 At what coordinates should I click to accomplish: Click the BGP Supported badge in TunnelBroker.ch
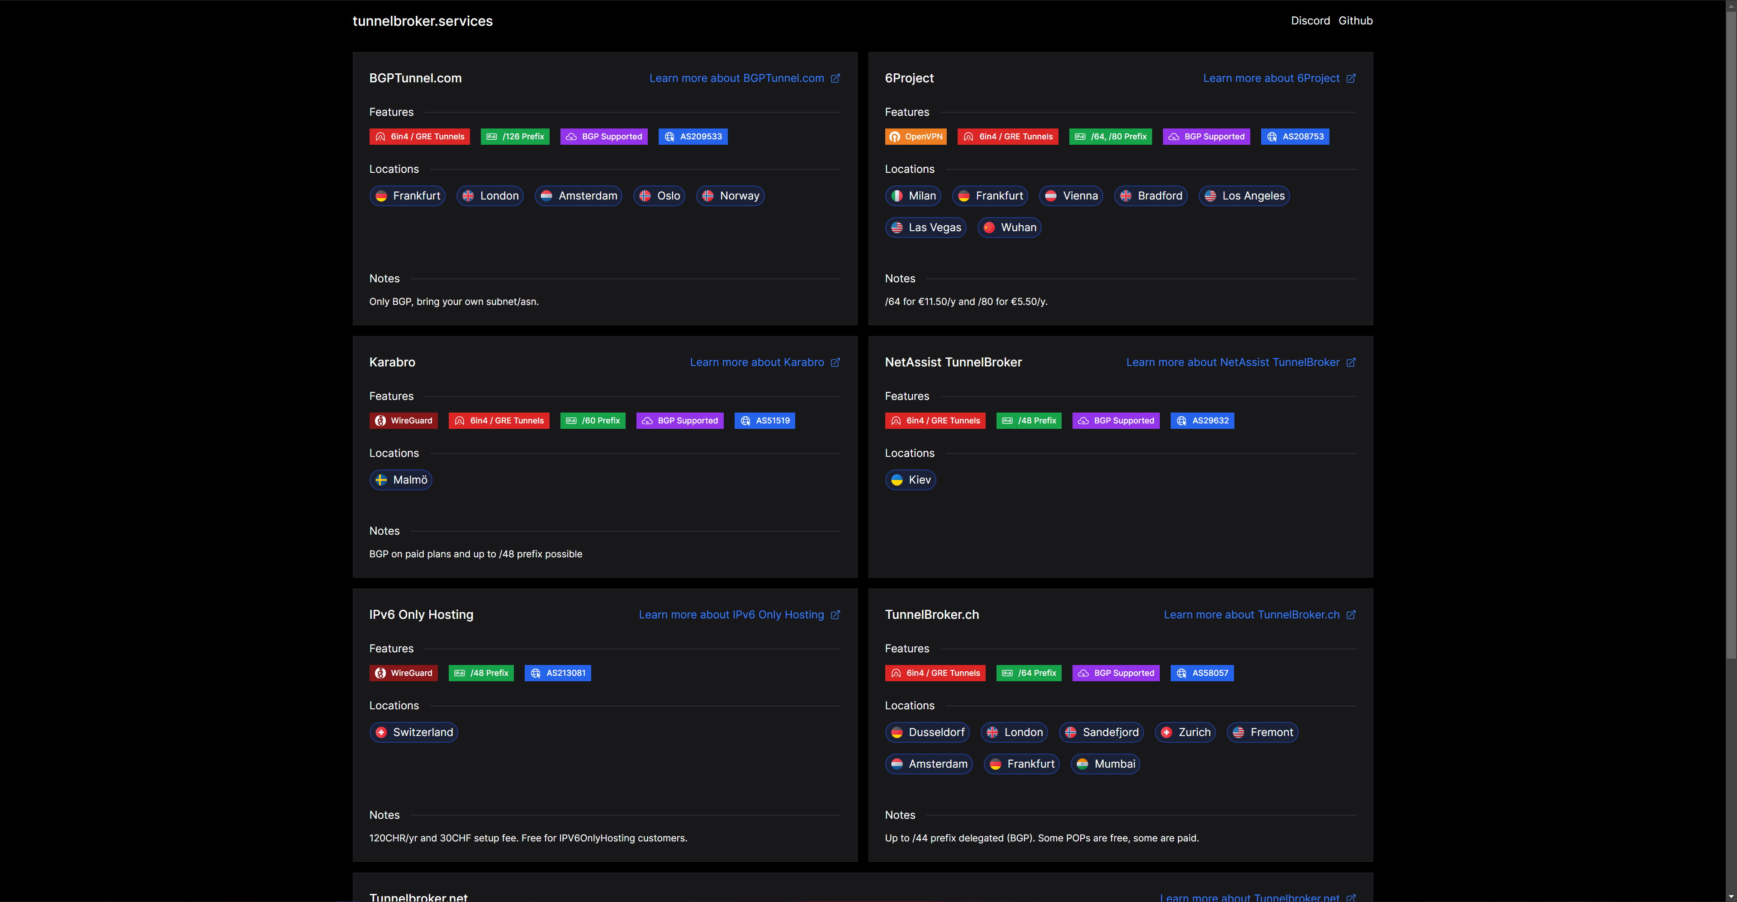[1116, 674]
